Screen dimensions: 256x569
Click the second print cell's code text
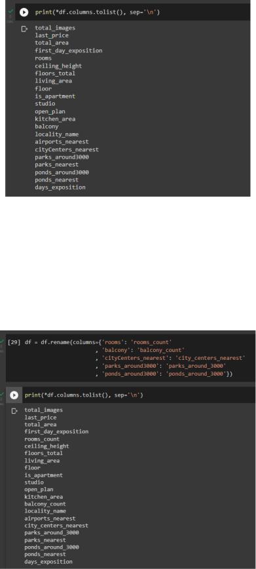(84, 395)
